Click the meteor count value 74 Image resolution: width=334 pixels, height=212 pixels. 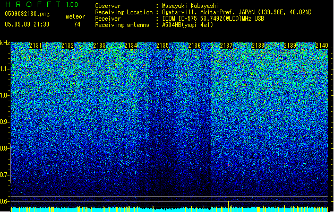click(x=77, y=24)
